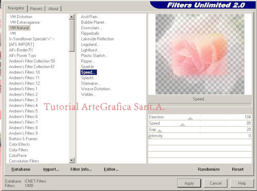Screen dimensions: 257x191
Task: Choose the Lakeside Reflection filter
Action: [x=97, y=39]
